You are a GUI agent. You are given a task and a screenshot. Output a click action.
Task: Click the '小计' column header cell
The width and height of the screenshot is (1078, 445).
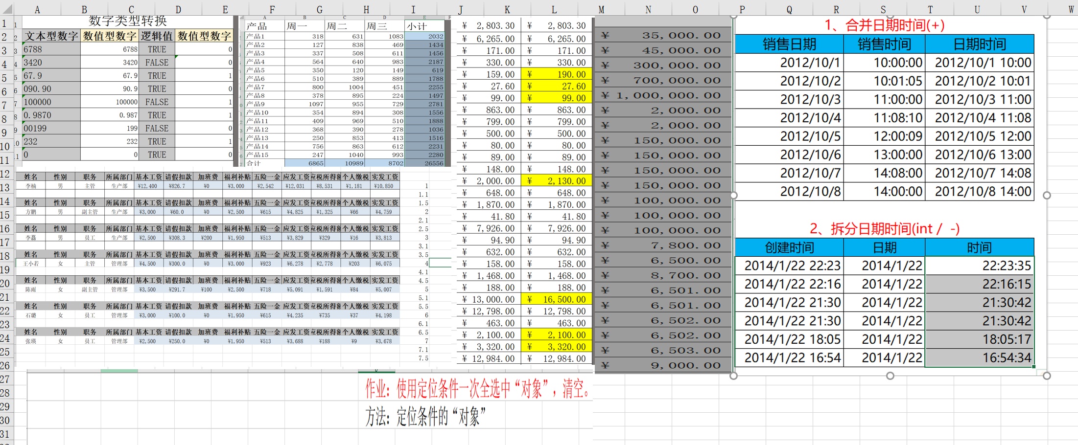point(425,26)
